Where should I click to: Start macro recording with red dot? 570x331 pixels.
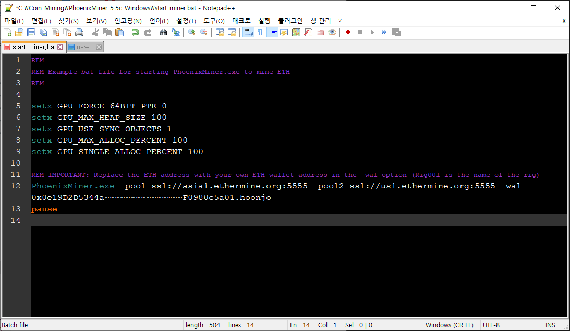(x=348, y=32)
